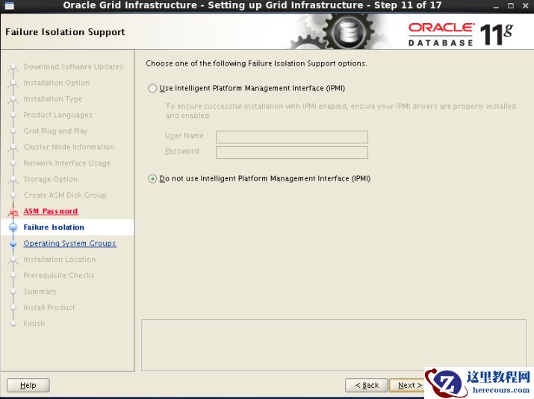Click the IPMI User Name field
This screenshot has width=534, height=399.
[292, 136]
